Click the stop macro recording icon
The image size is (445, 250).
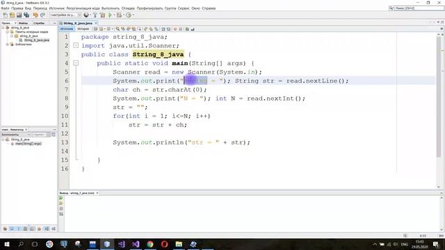tap(181, 29)
